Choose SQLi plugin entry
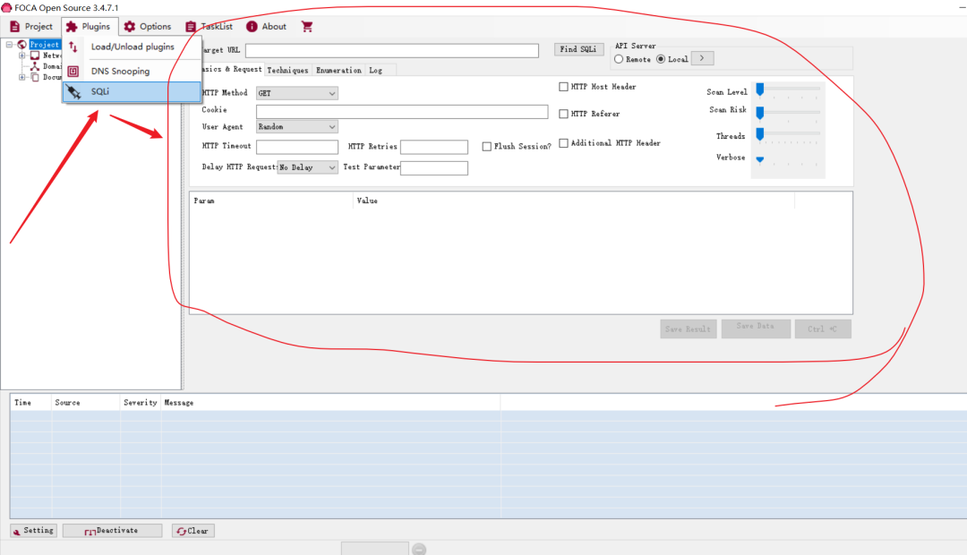The image size is (967, 555). pos(133,91)
